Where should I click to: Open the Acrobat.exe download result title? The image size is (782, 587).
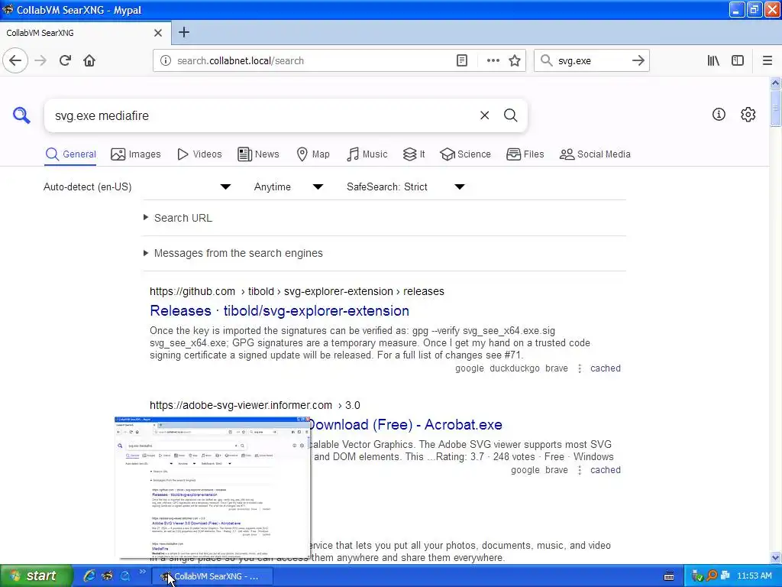(405, 425)
